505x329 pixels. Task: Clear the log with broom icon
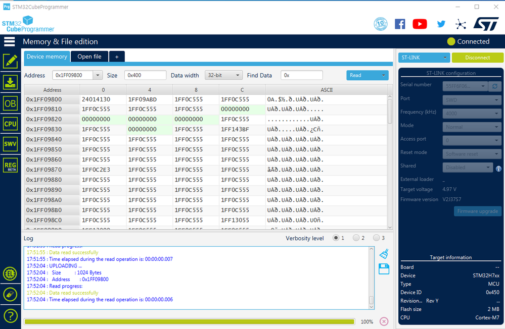(384, 254)
